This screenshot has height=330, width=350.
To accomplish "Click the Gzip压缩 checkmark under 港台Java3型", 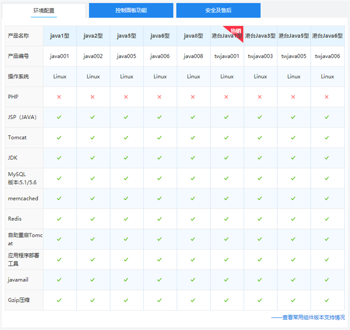I will [260, 300].
